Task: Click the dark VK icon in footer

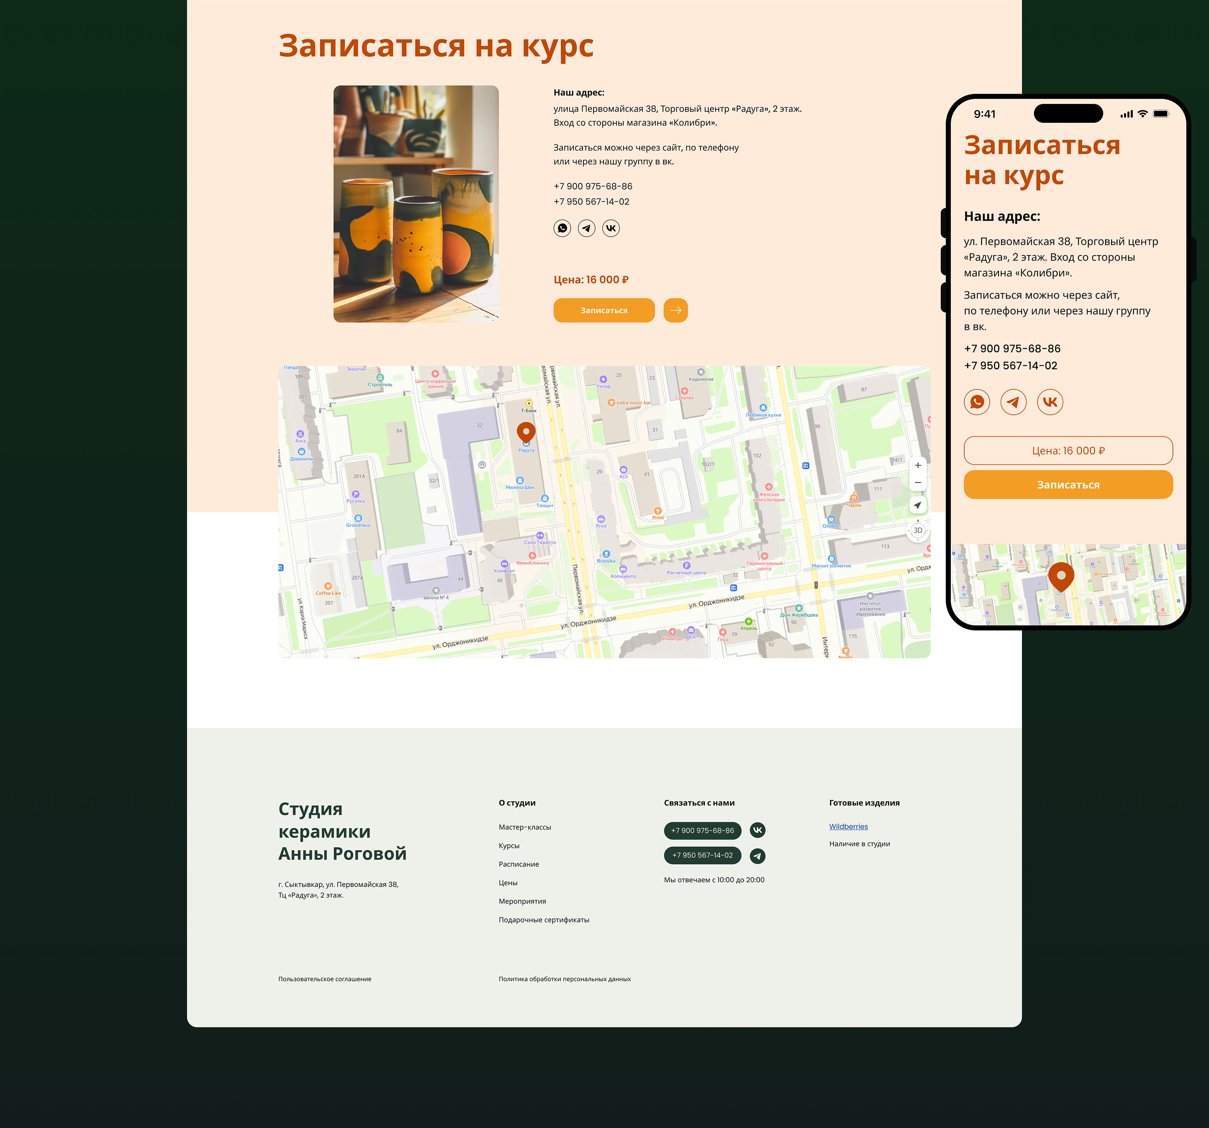Action: tap(757, 830)
